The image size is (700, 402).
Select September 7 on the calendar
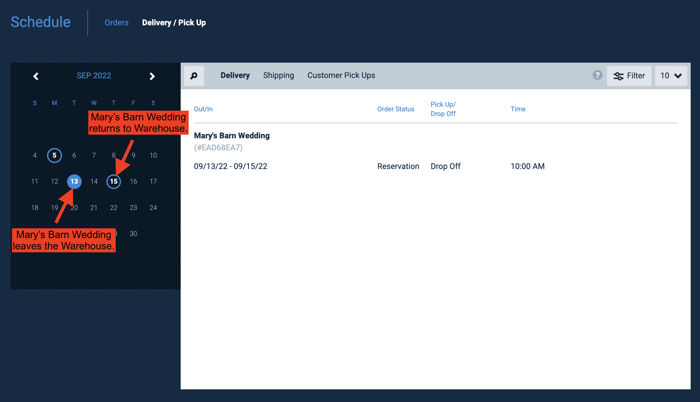tap(94, 155)
